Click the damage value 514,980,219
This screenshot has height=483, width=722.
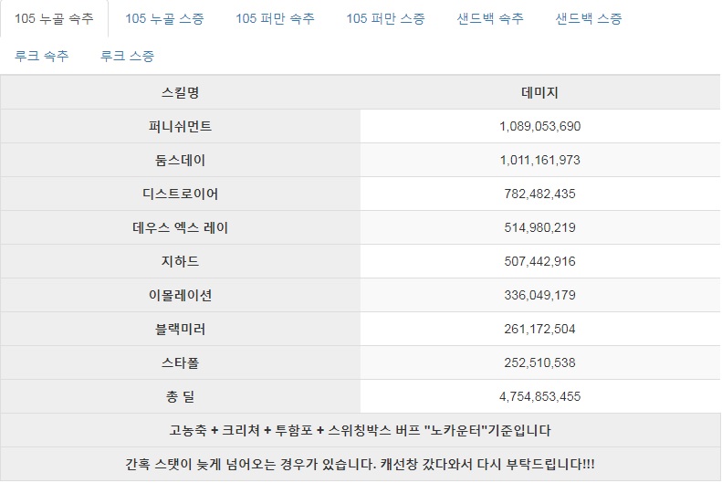[x=540, y=227]
